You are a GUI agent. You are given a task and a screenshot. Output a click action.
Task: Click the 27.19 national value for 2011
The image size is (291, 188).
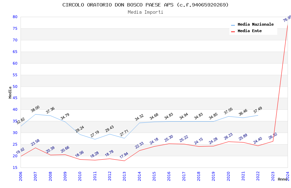point(94,134)
